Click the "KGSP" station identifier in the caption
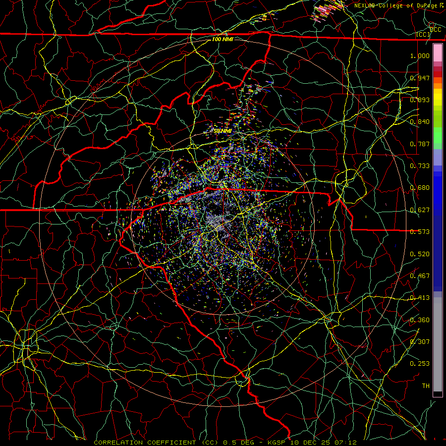 coord(276,443)
